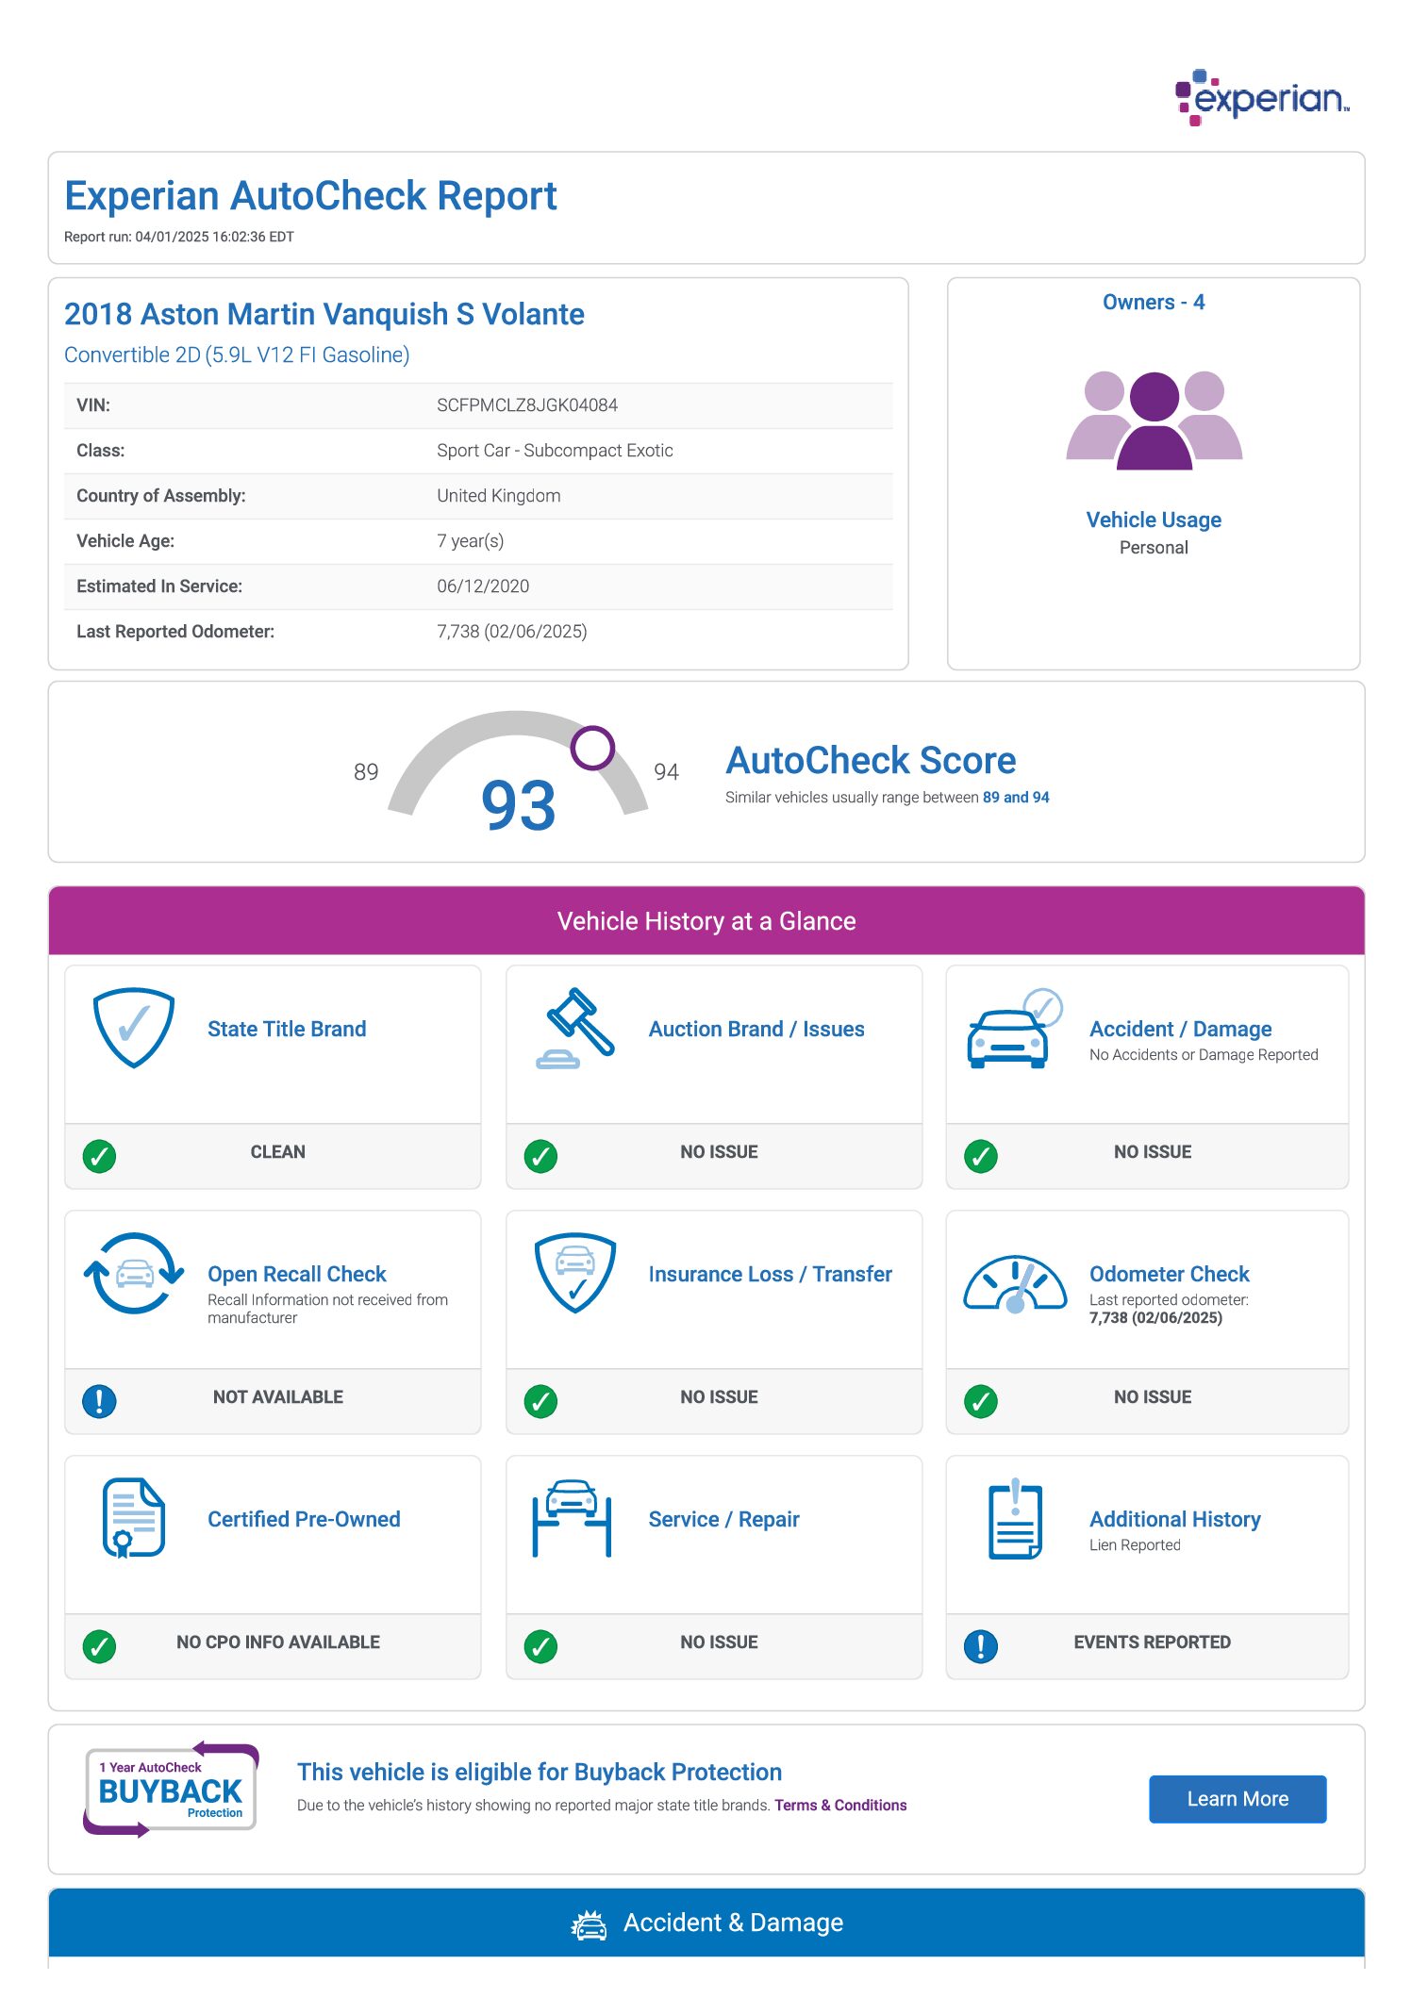Click the 'Lien Reported' text

[1135, 1544]
